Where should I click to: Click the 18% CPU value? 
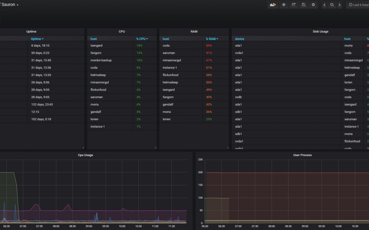pyautogui.click(x=139, y=46)
